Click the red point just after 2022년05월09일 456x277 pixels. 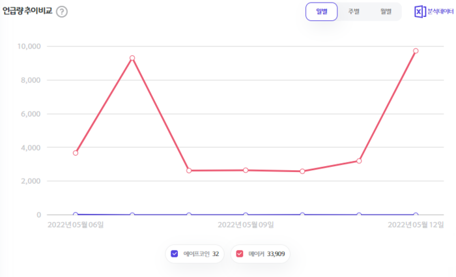[302, 171]
